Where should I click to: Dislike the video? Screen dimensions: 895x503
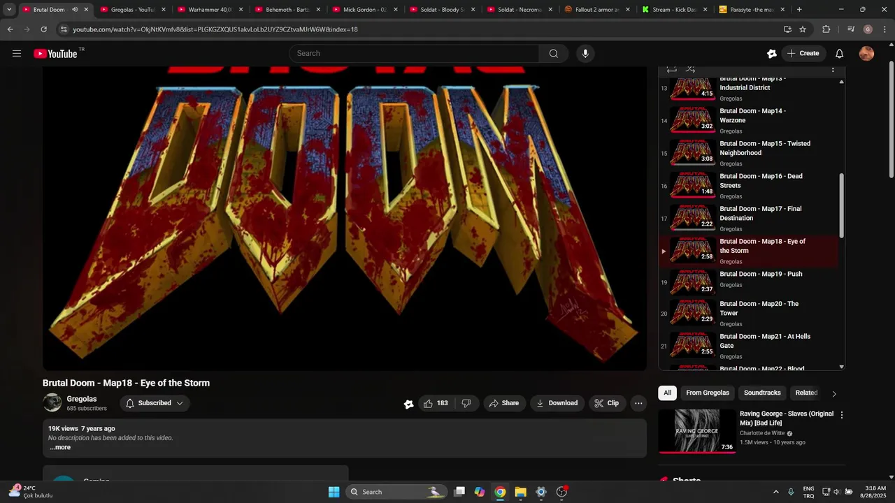(x=466, y=403)
